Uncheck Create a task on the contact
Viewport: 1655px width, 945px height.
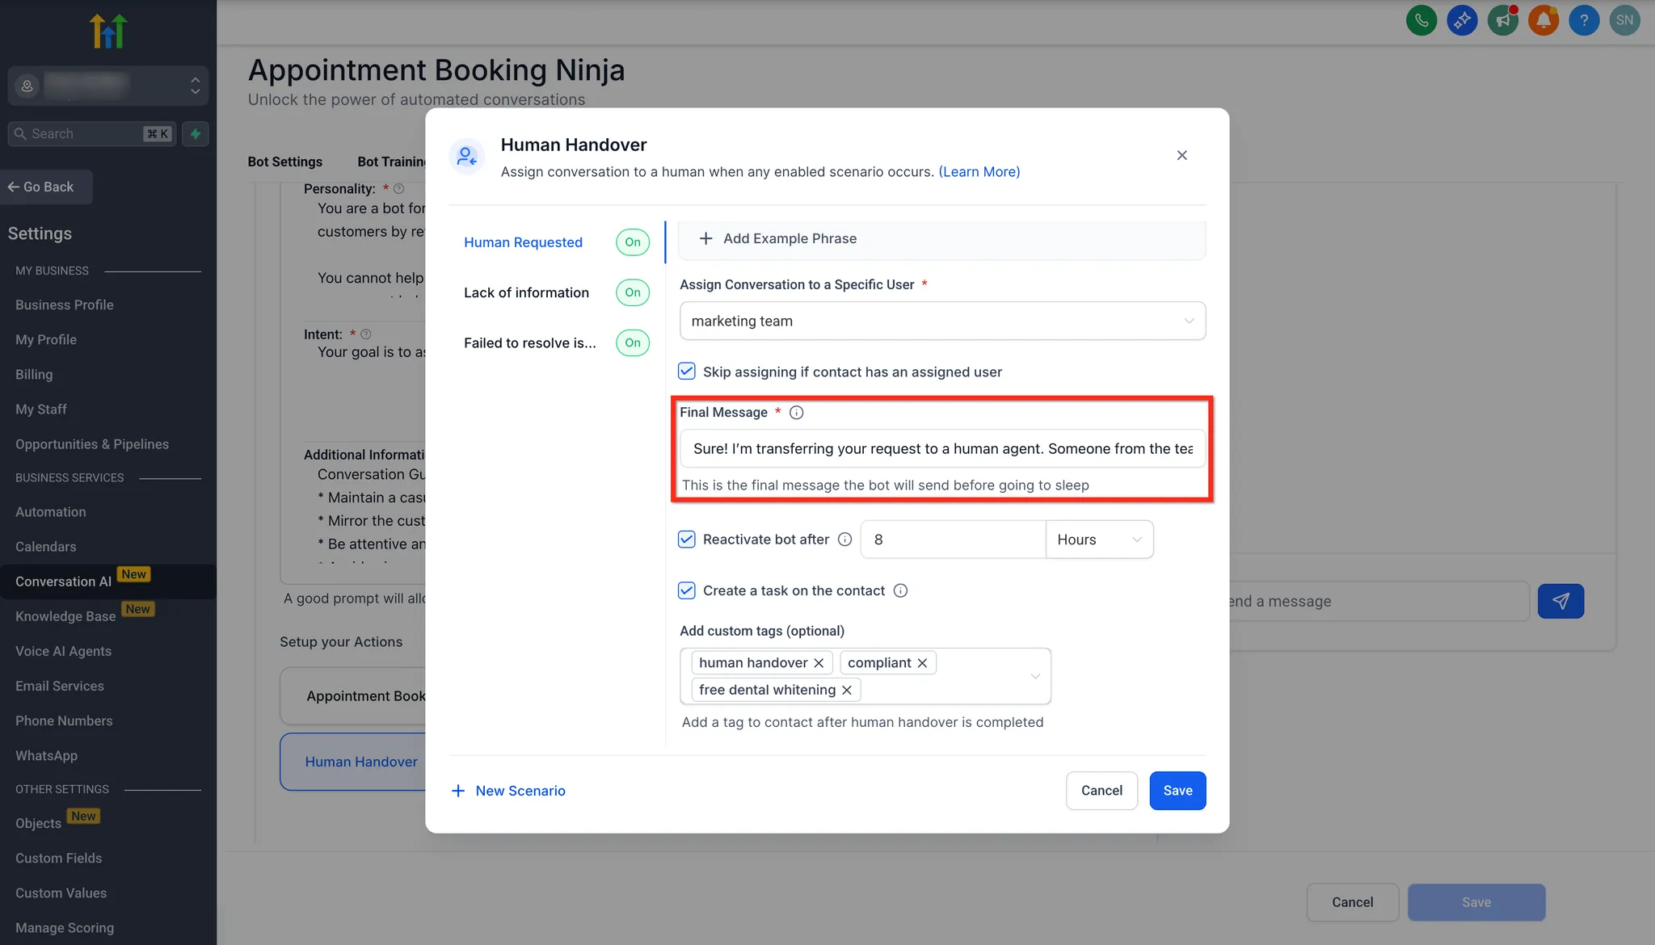pyautogui.click(x=686, y=590)
